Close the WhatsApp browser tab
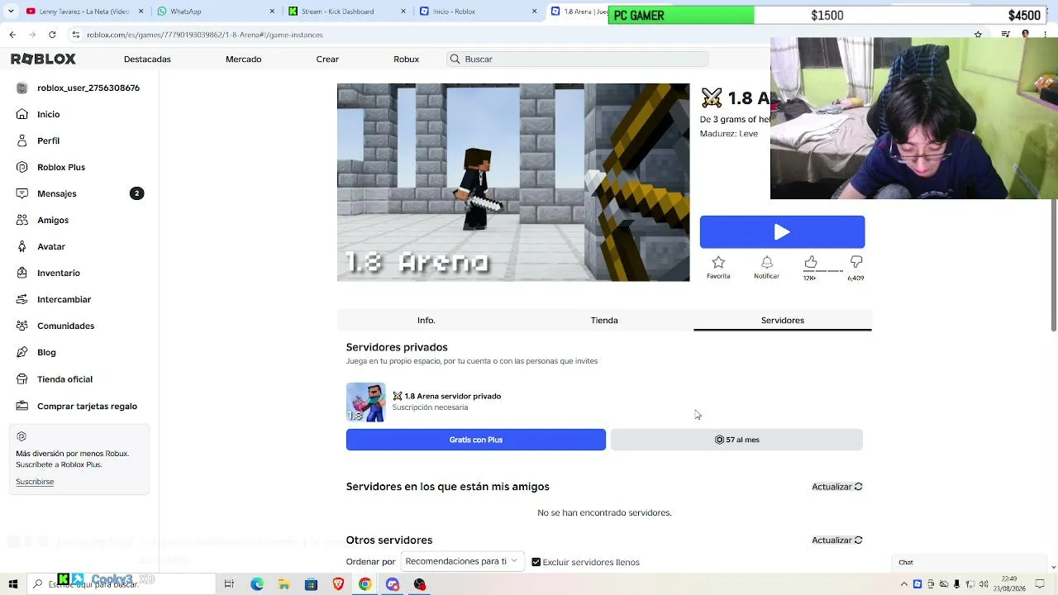 [x=274, y=12]
